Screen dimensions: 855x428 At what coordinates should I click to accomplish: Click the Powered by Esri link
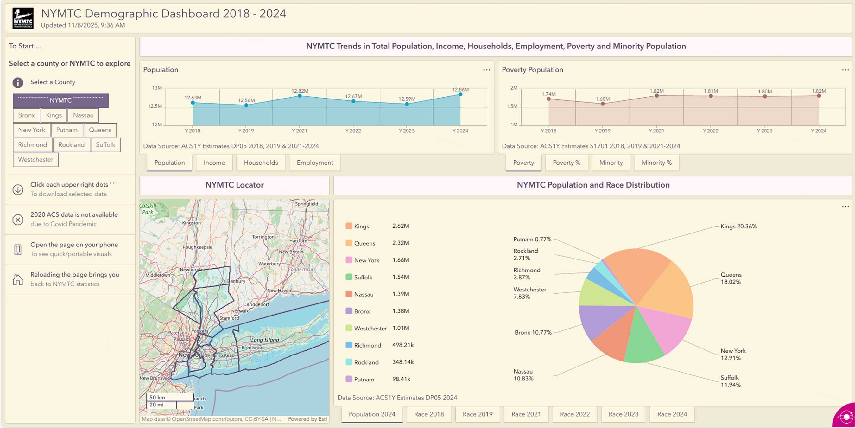point(307,419)
